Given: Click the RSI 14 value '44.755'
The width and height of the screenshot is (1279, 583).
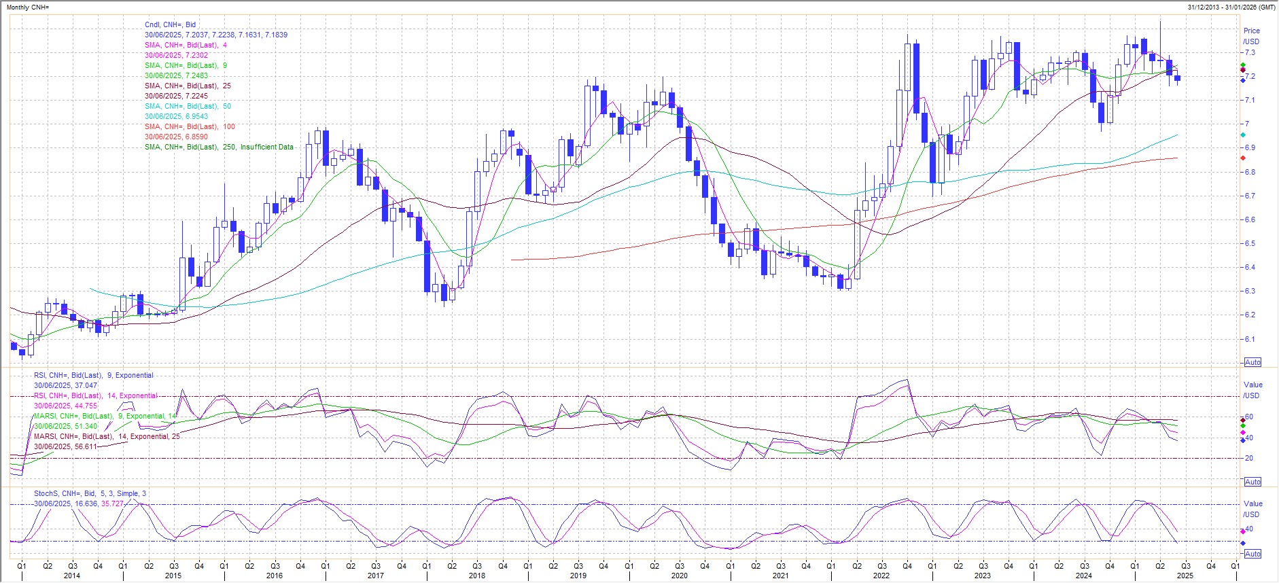Looking at the screenshot, I should point(86,406).
